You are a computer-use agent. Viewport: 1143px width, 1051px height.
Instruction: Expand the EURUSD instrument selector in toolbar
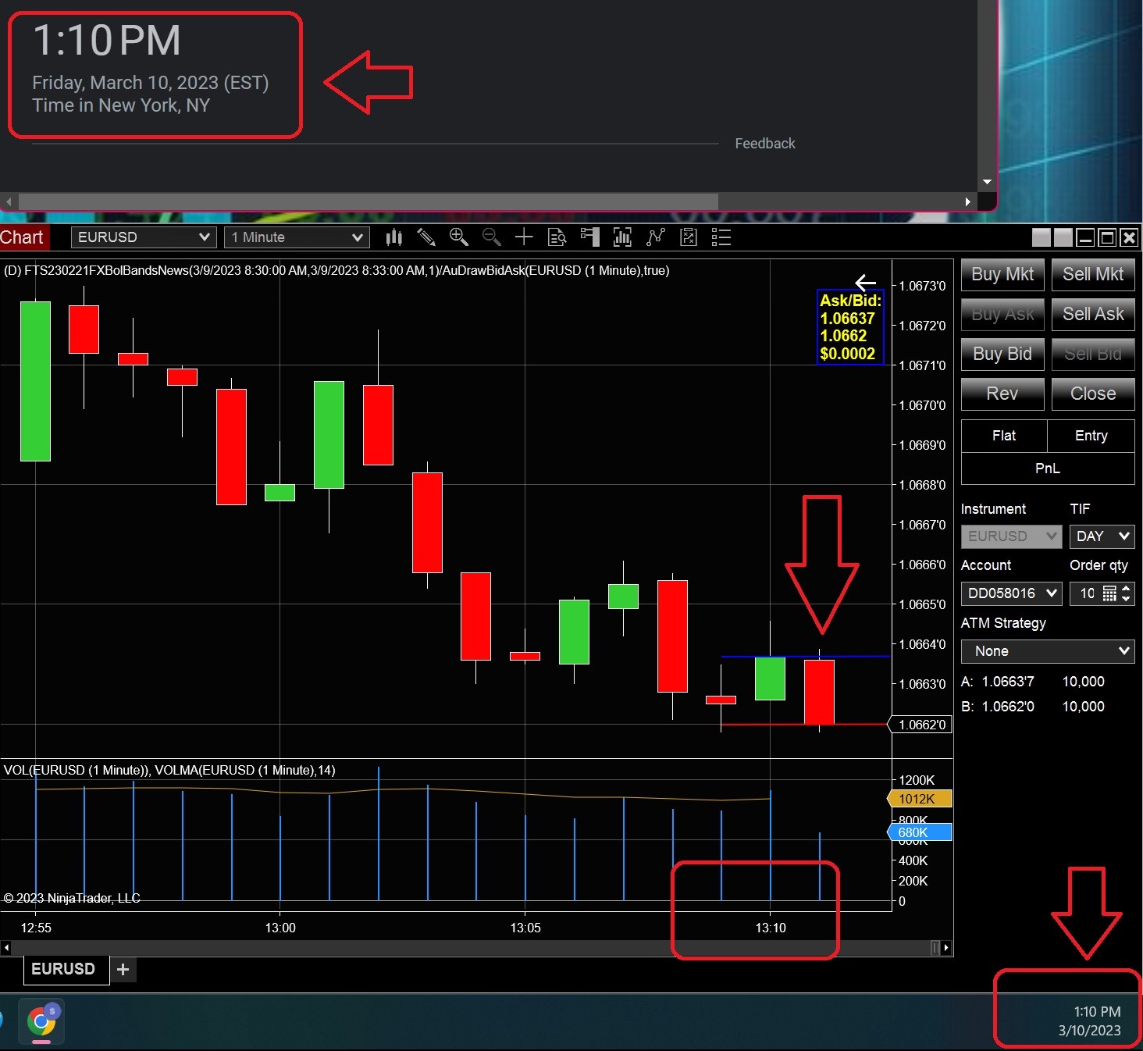coord(143,237)
